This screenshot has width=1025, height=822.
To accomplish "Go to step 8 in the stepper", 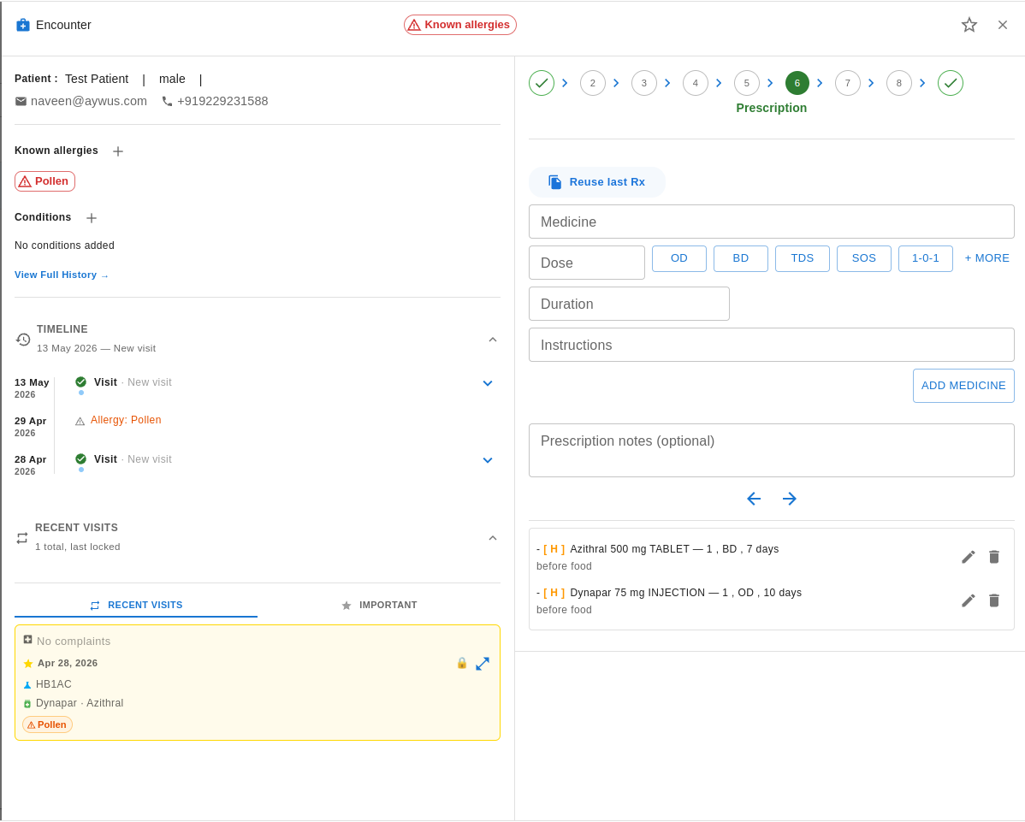I will click(899, 83).
